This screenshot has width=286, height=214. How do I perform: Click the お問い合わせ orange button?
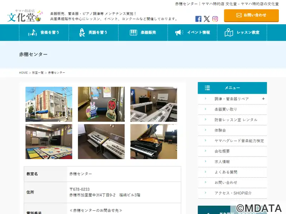pyautogui.click(x=251, y=15)
